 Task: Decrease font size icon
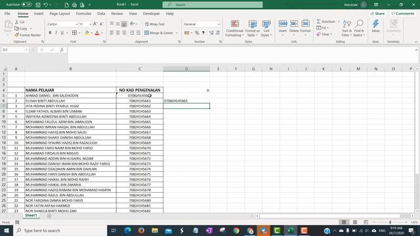click(101, 24)
